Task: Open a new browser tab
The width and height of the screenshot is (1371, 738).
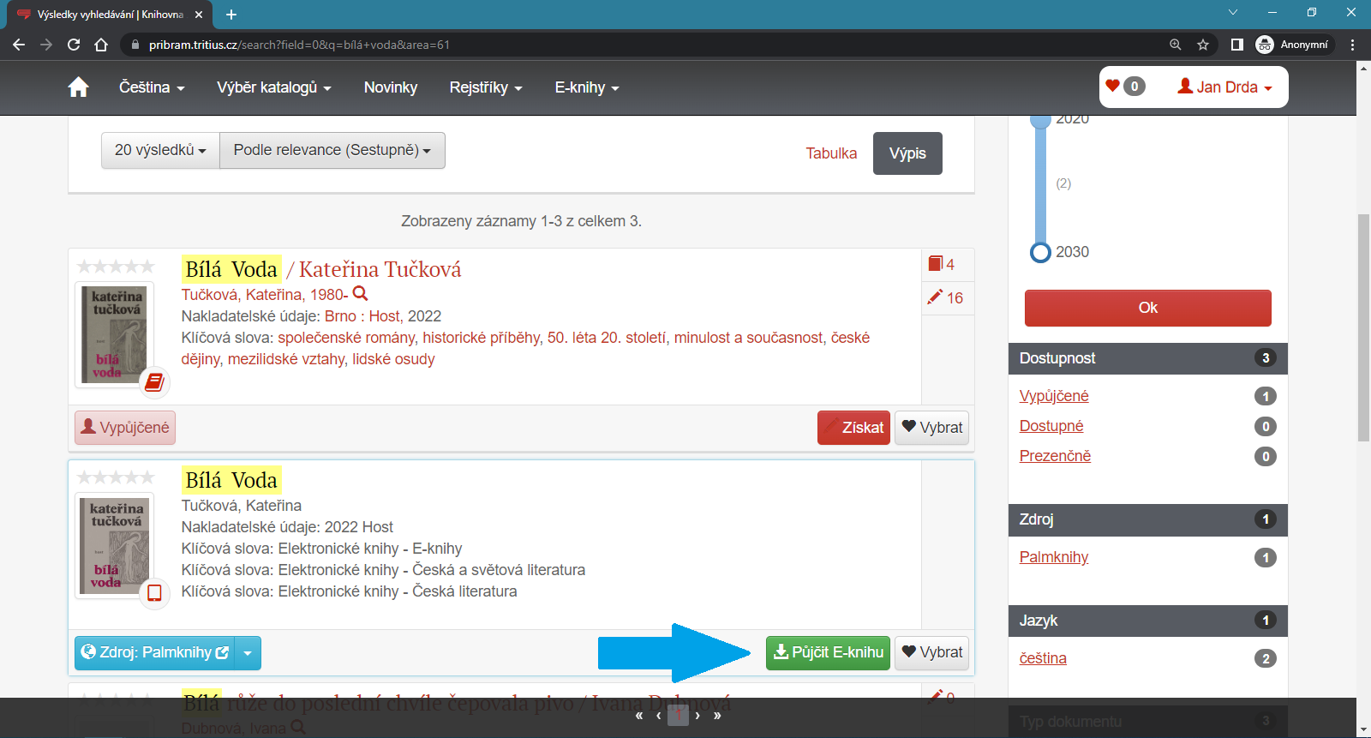Action: click(x=231, y=15)
